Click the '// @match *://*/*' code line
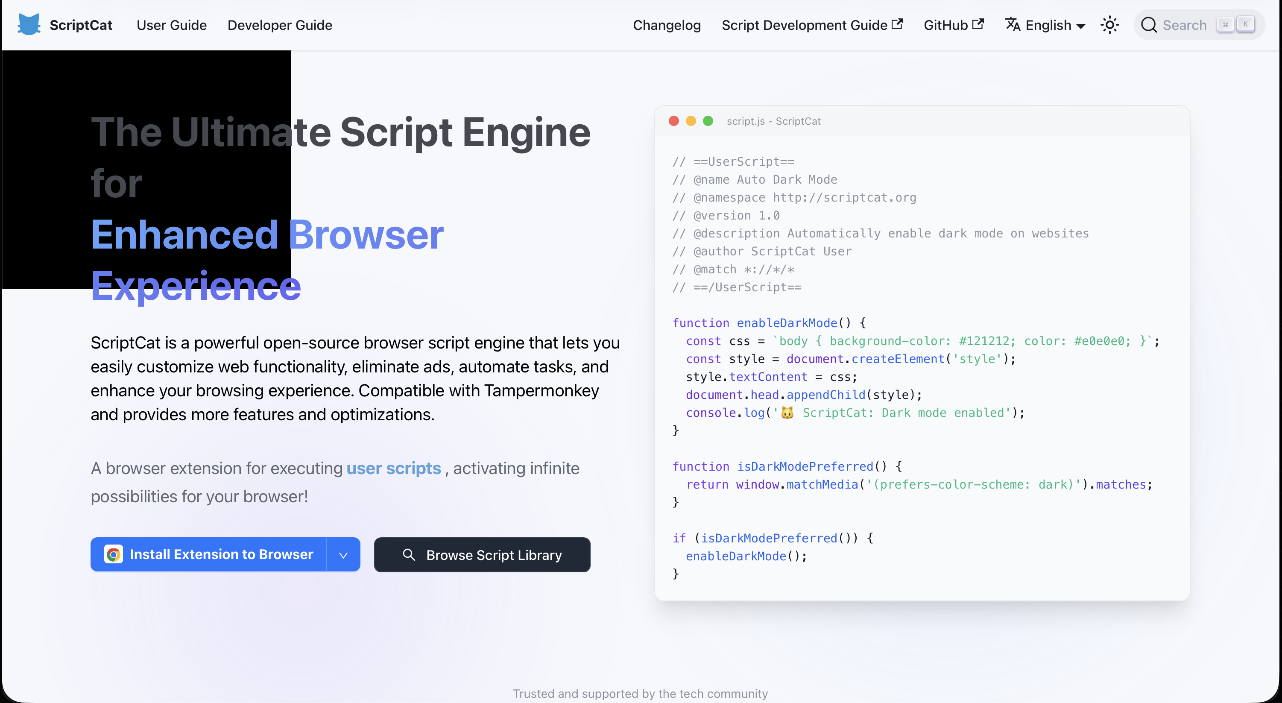This screenshot has height=703, width=1282. coord(733,269)
